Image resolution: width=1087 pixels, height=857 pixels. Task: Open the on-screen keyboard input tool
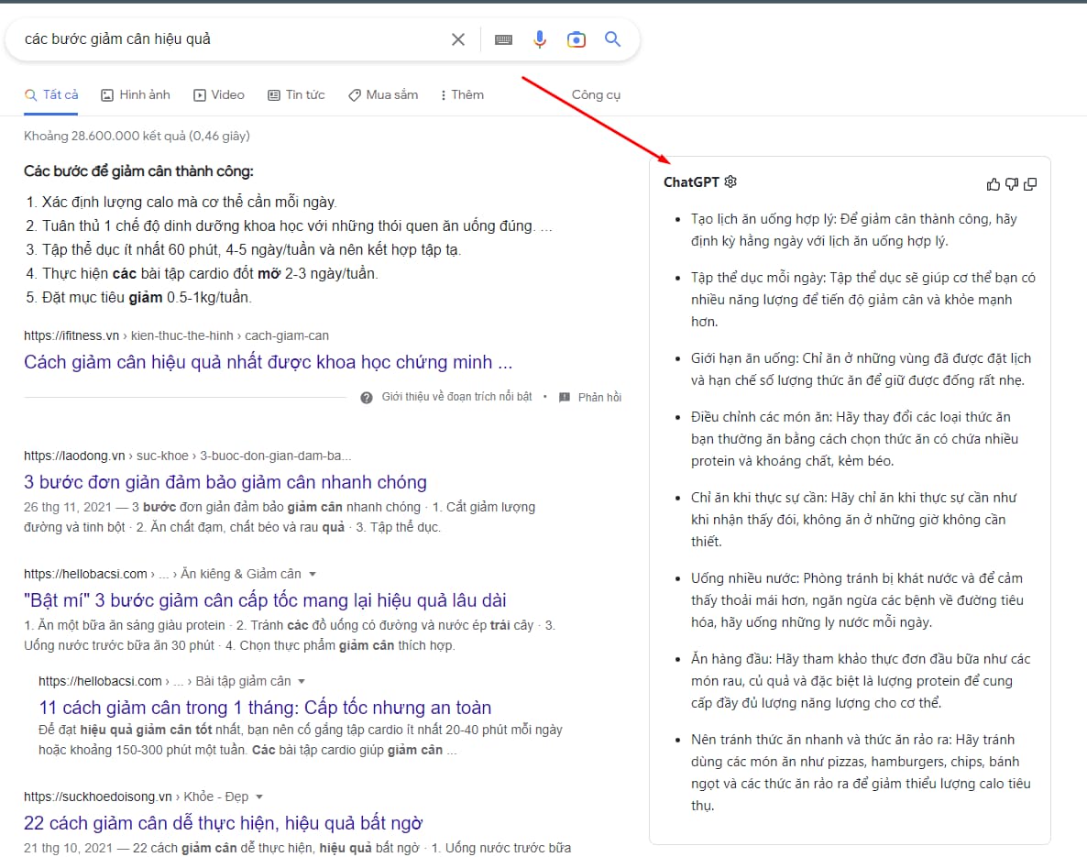pyautogui.click(x=503, y=39)
